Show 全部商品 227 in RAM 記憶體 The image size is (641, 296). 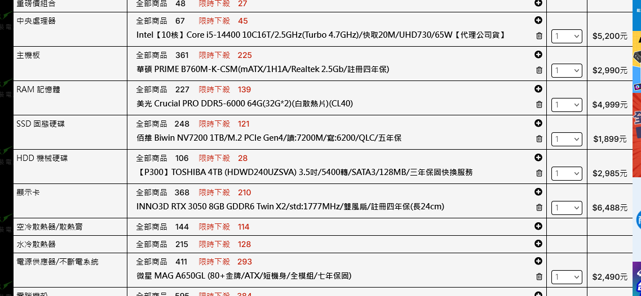click(163, 89)
